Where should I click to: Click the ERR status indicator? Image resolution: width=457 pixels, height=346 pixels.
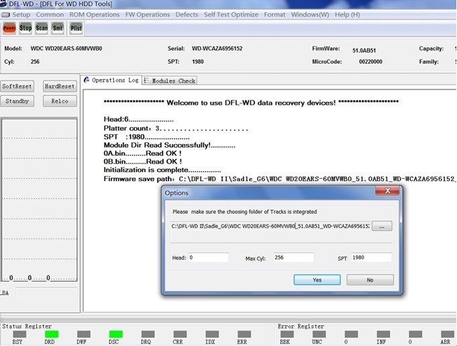244,334
